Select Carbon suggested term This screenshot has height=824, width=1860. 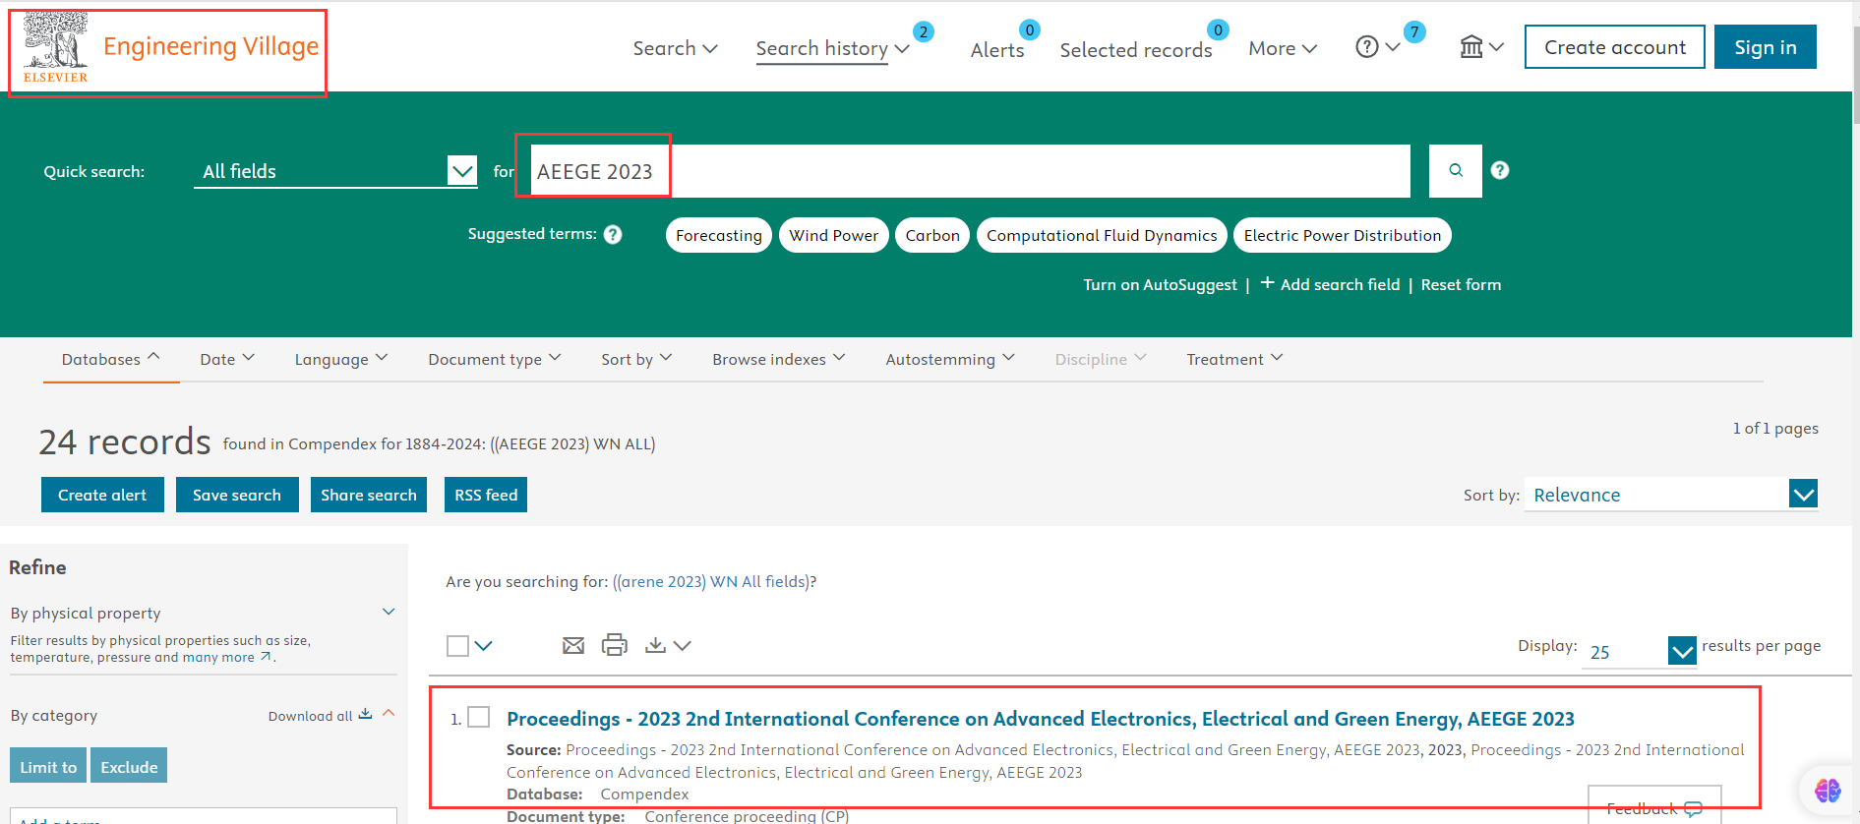pos(932,235)
